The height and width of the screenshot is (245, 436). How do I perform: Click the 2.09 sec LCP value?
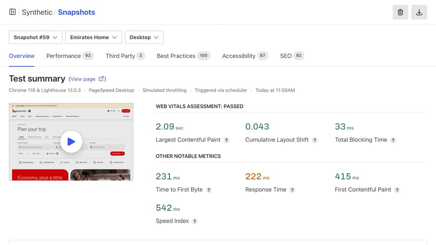170,127
